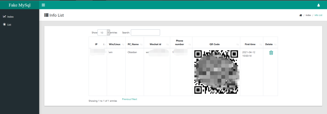The width and height of the screenshot is (327, 114).
Task: Toggle the hamburger sidebar menu icon
Action: (43, 5)
